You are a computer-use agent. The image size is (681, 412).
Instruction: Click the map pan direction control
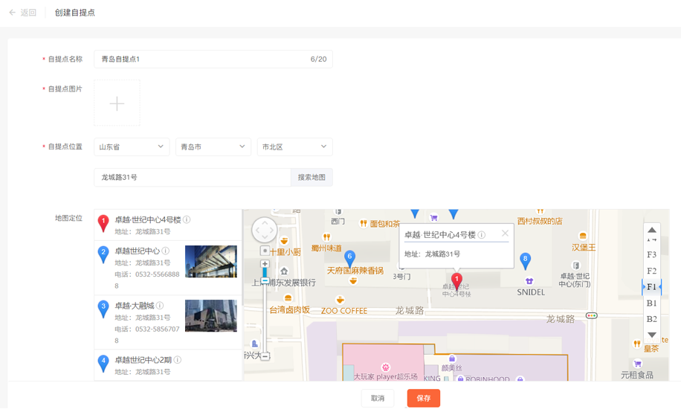(x=265, y=230)
